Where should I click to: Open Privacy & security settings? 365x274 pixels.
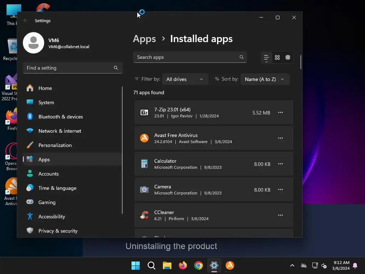(x=72, y=231)
